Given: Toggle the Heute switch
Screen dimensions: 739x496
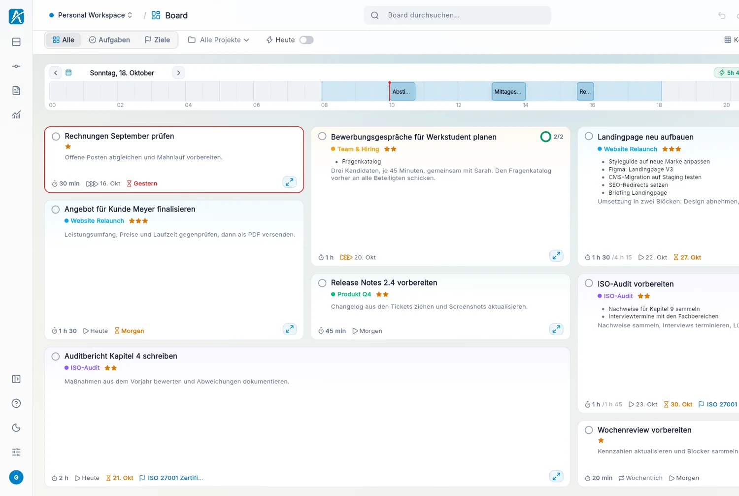Looking at the screenshot, I should coord(306,40).
